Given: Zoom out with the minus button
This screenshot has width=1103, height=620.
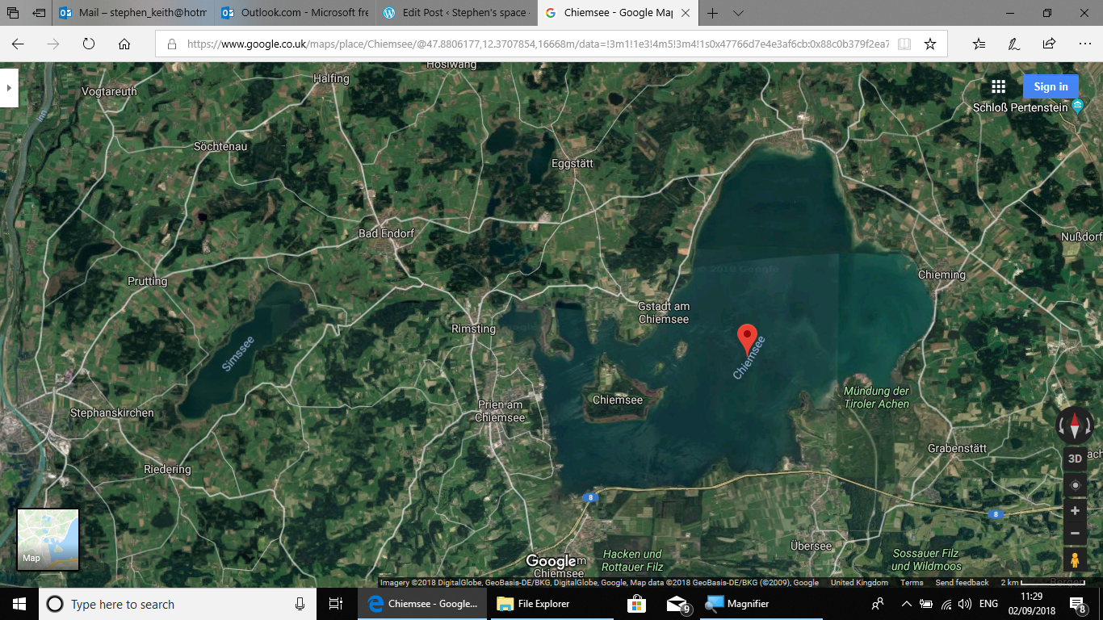Looking at the screenshot, I should (x=1075, y=534).
